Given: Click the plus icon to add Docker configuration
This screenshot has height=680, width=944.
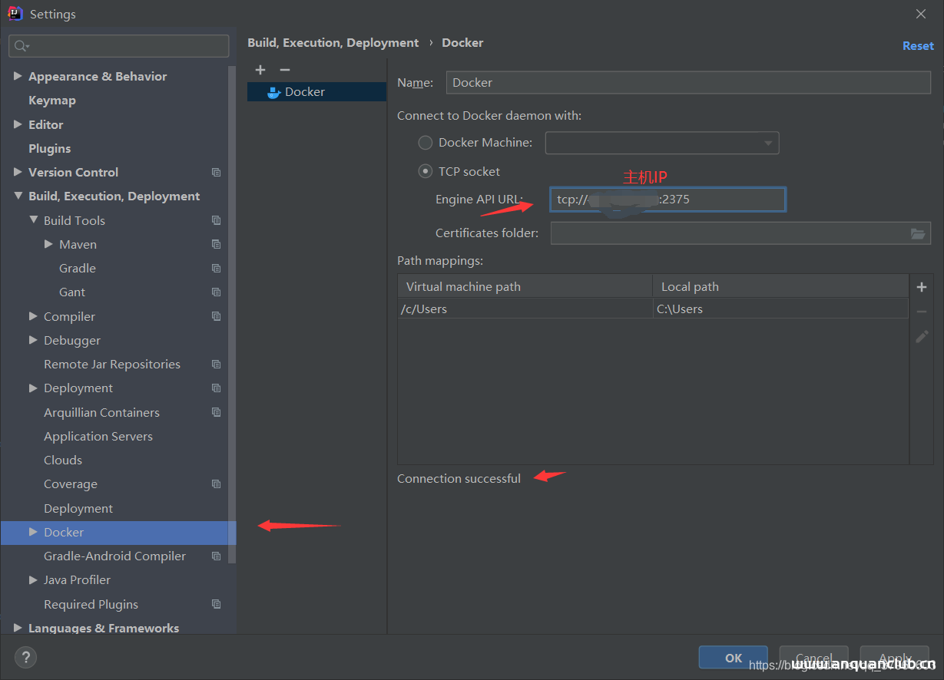Looking at the screenshot, I should point(260,70).
